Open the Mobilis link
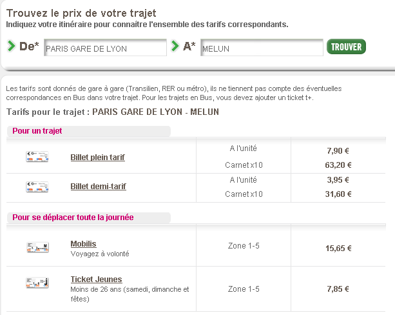 (83, 244)
